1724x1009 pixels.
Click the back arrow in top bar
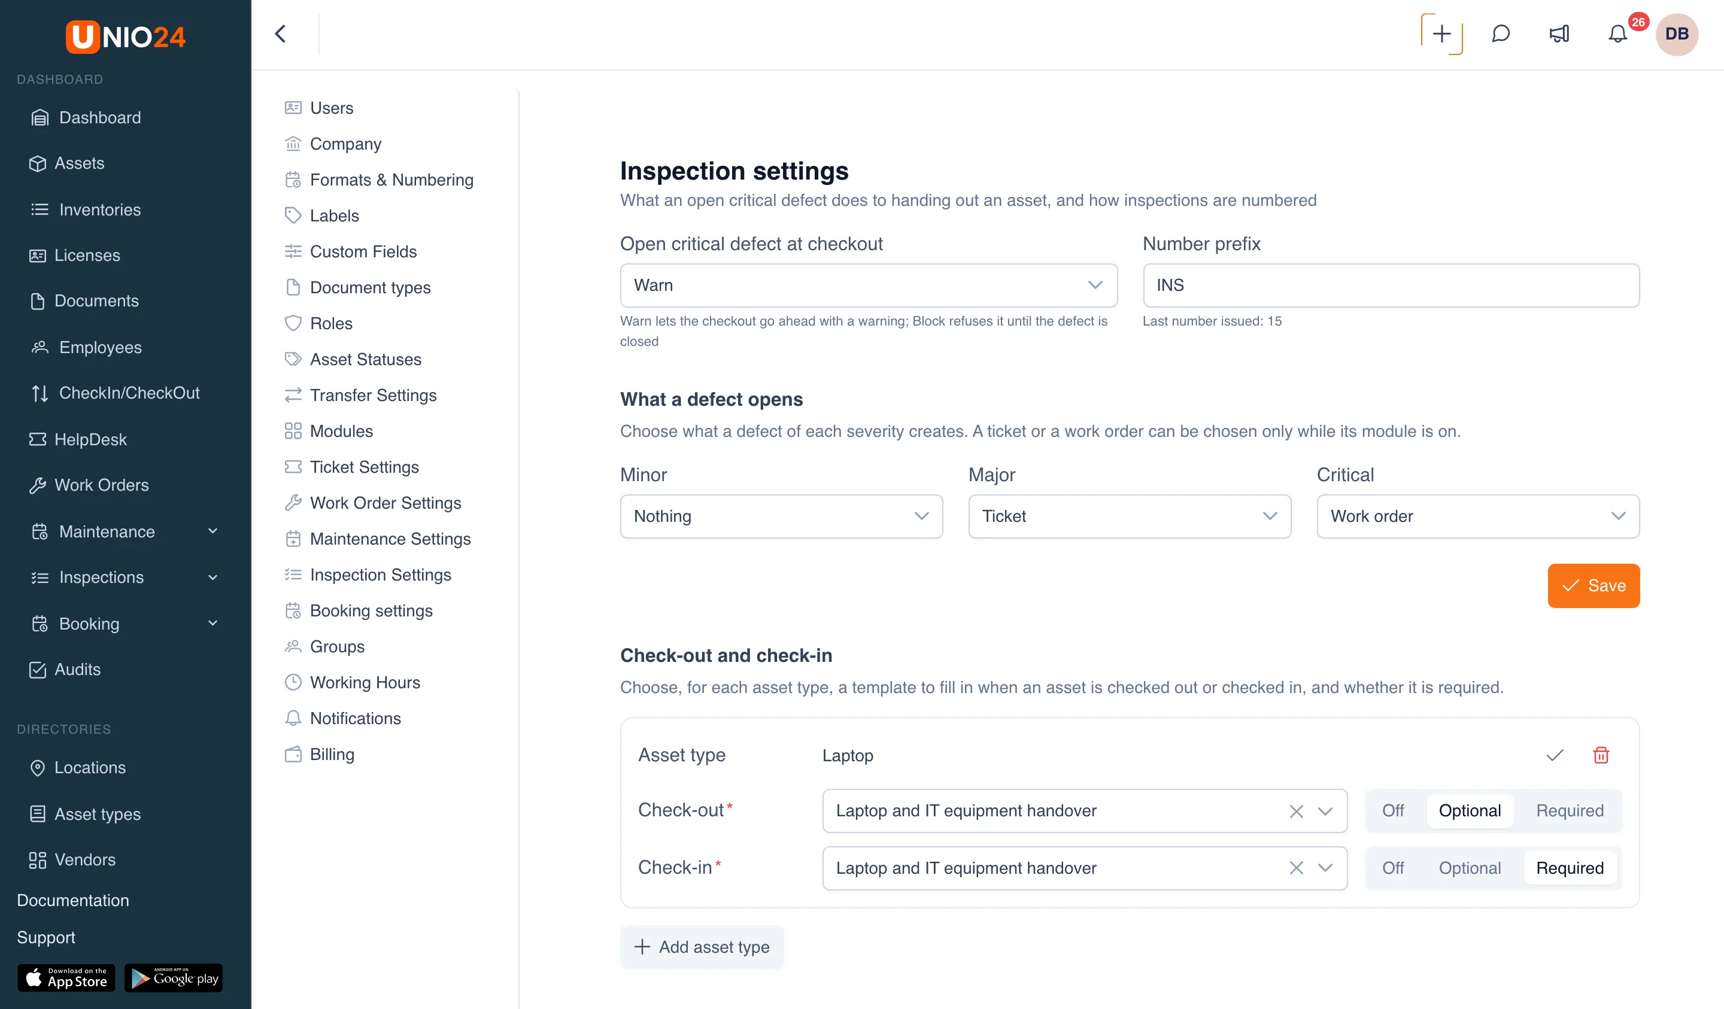(x=281, y=34)
